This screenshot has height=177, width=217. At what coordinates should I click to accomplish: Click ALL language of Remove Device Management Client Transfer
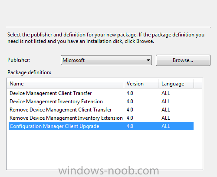pyautogui.click(x=166, y=110)
